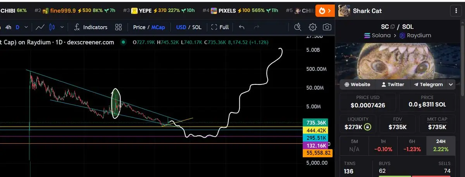
Task: Click the green market status dot
Action: 123,42
